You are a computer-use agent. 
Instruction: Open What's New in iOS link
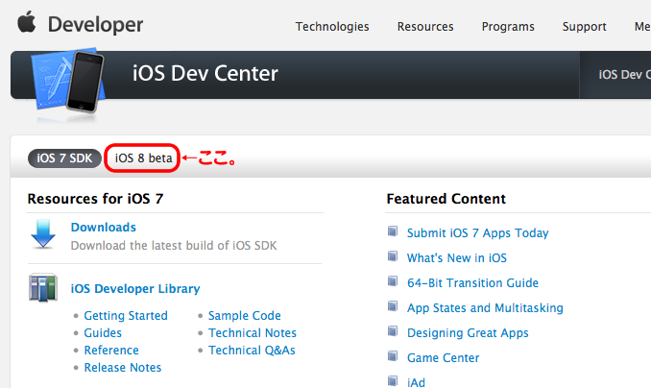point(457,258)
